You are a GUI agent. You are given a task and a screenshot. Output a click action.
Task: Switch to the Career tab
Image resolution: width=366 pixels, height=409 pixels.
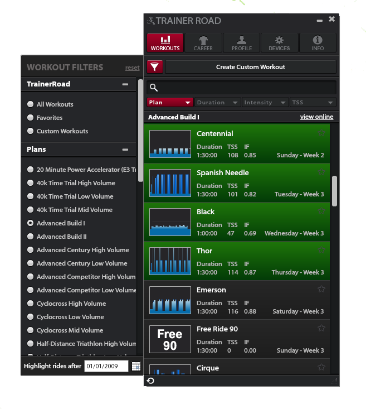click(x=203, y=43)
